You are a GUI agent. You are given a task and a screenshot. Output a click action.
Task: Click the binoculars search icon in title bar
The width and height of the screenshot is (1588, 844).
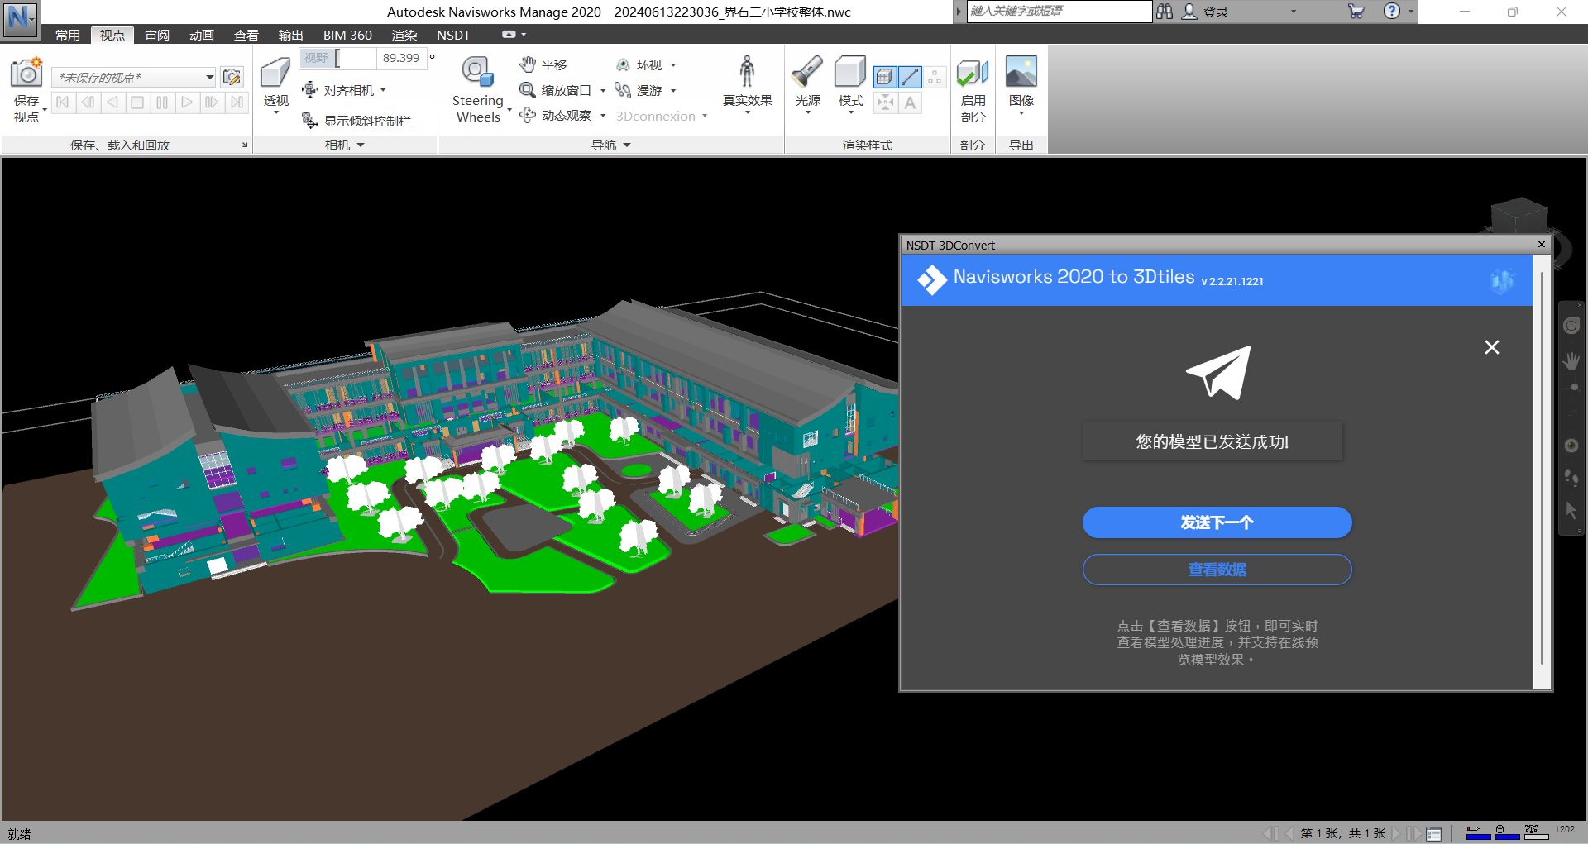pos(1165,12)
